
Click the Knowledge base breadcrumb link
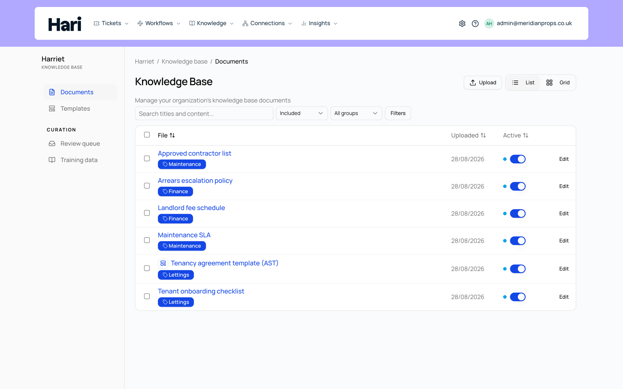click(184, 62)
